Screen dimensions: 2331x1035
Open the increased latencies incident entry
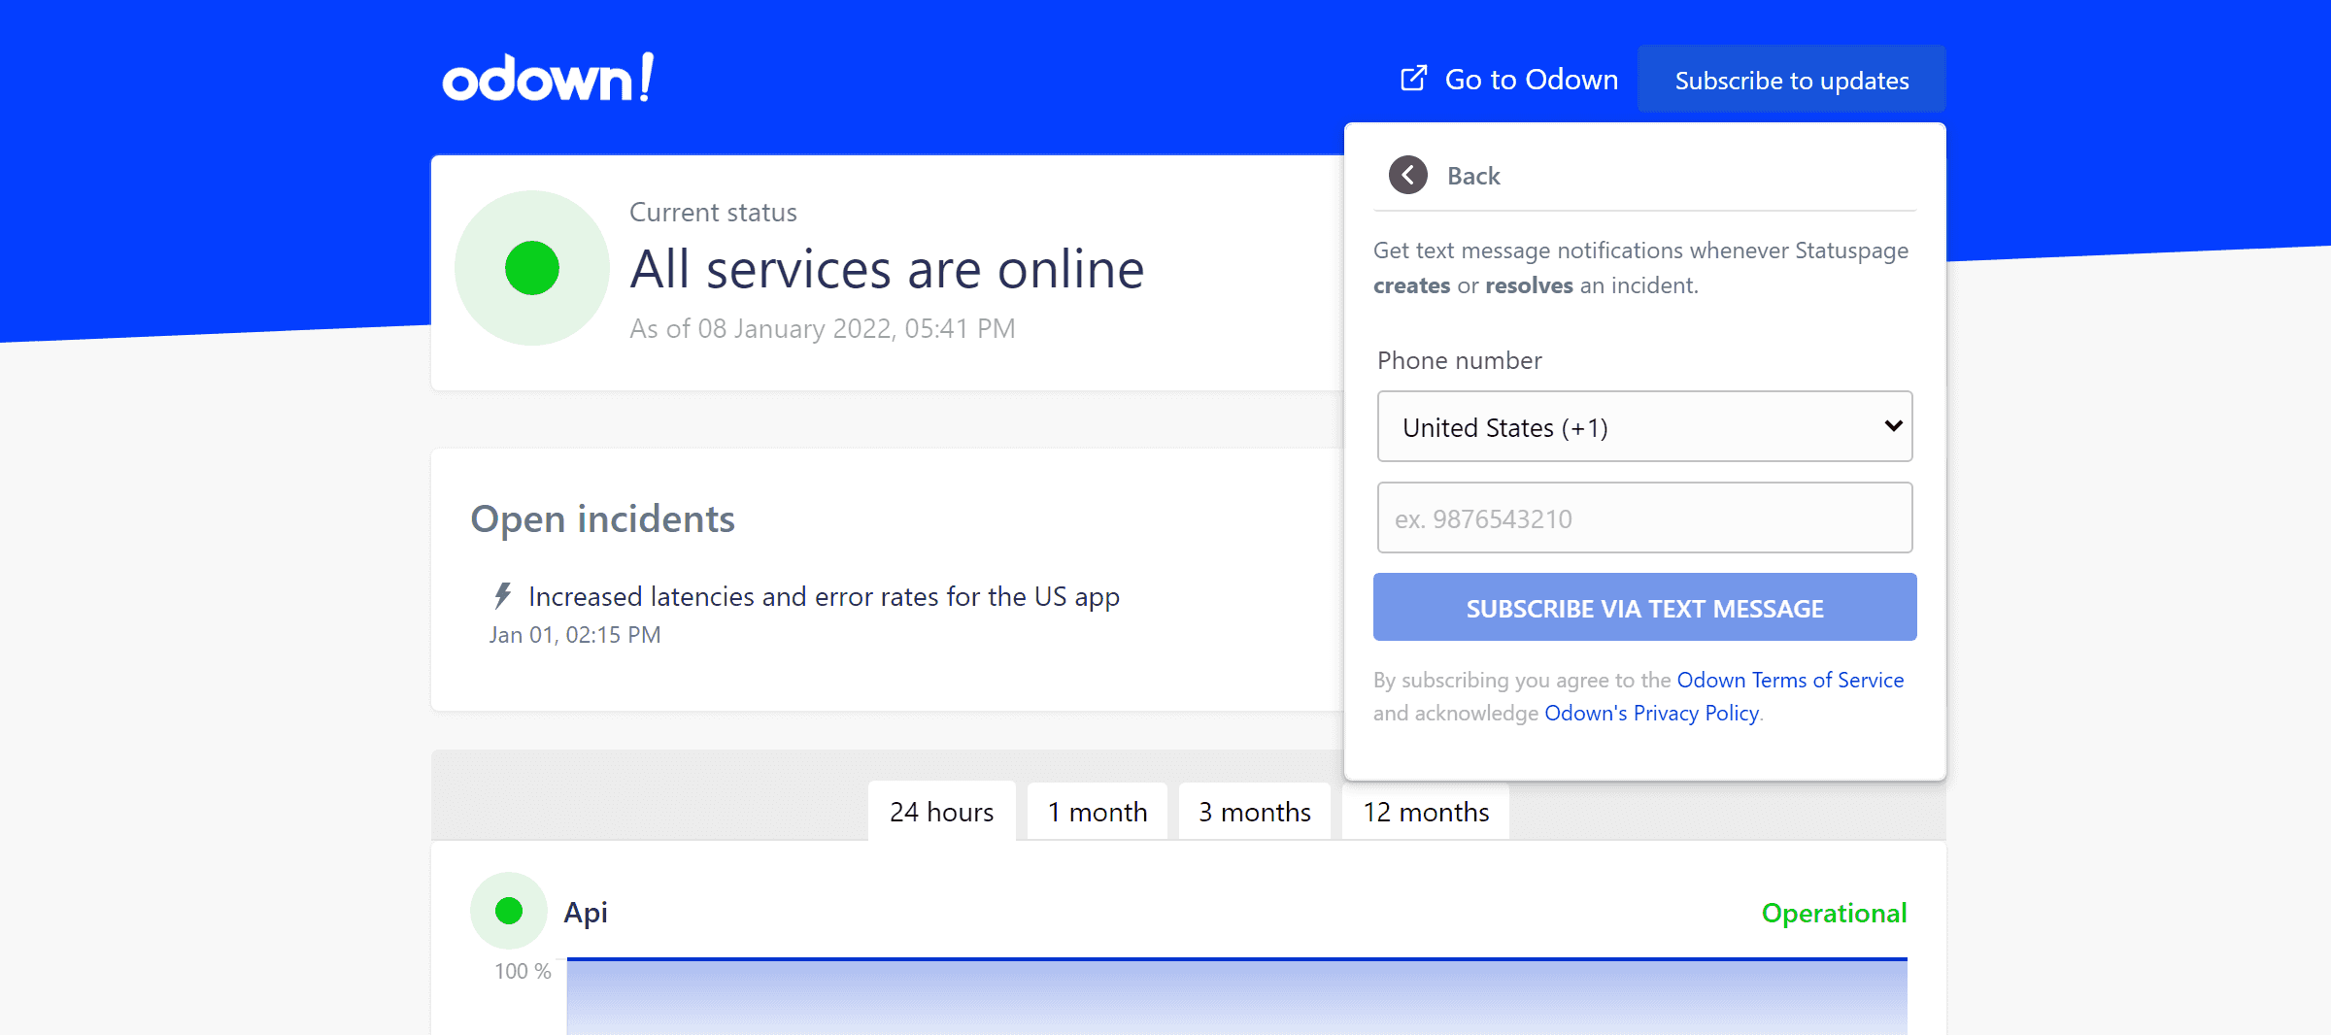click(824, 596)
